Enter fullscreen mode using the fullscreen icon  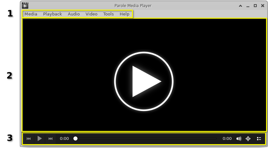pos(248,139)
